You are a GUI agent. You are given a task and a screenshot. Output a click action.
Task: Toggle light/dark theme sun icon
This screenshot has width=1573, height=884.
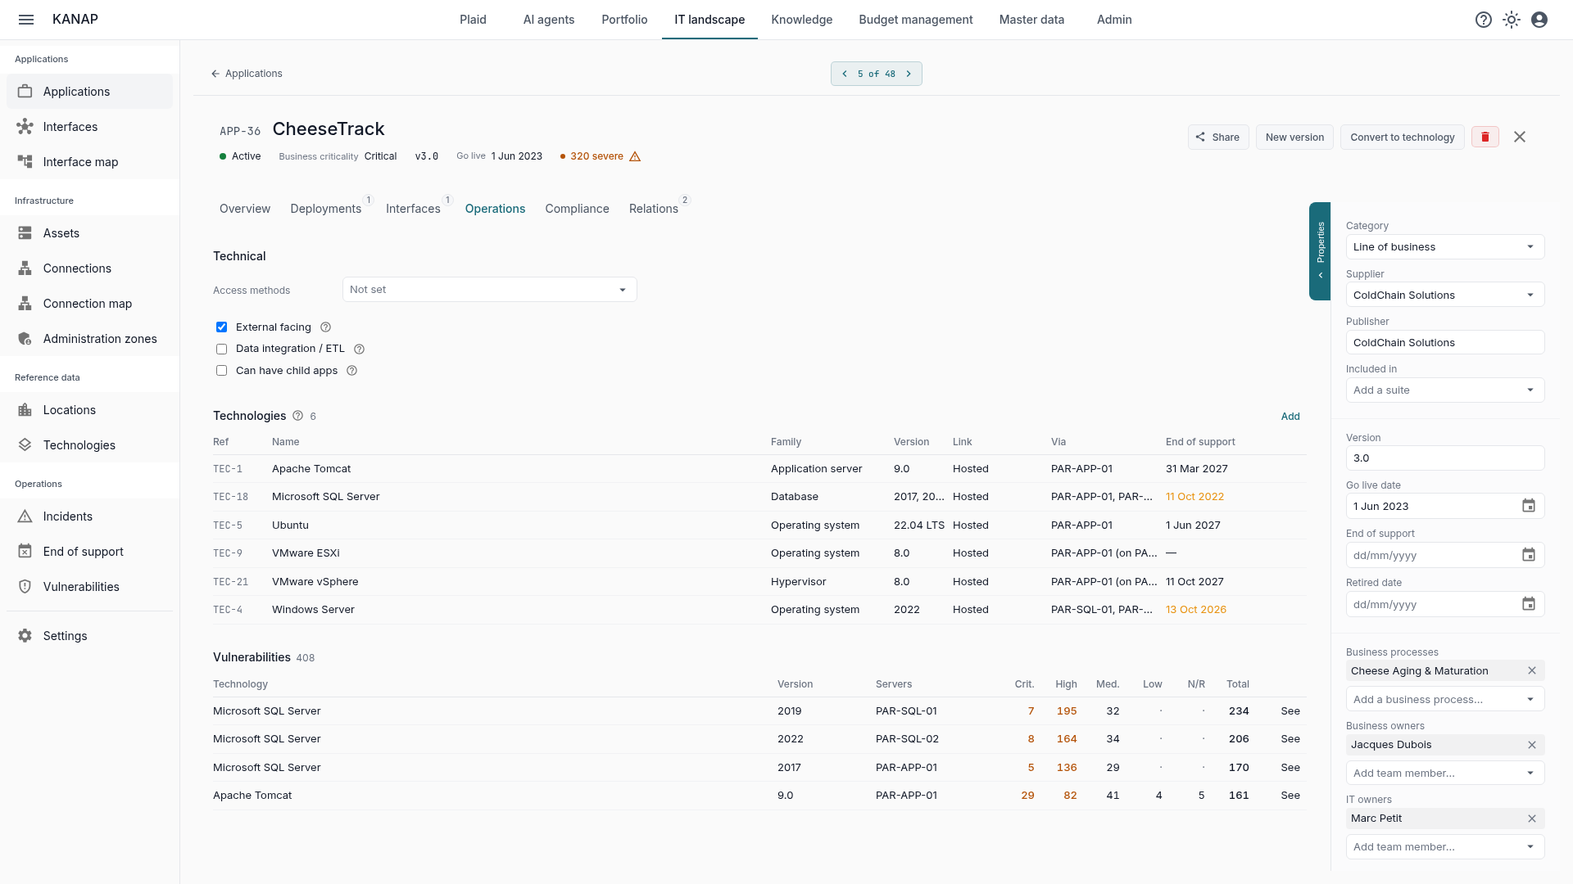pos(1512,20)
